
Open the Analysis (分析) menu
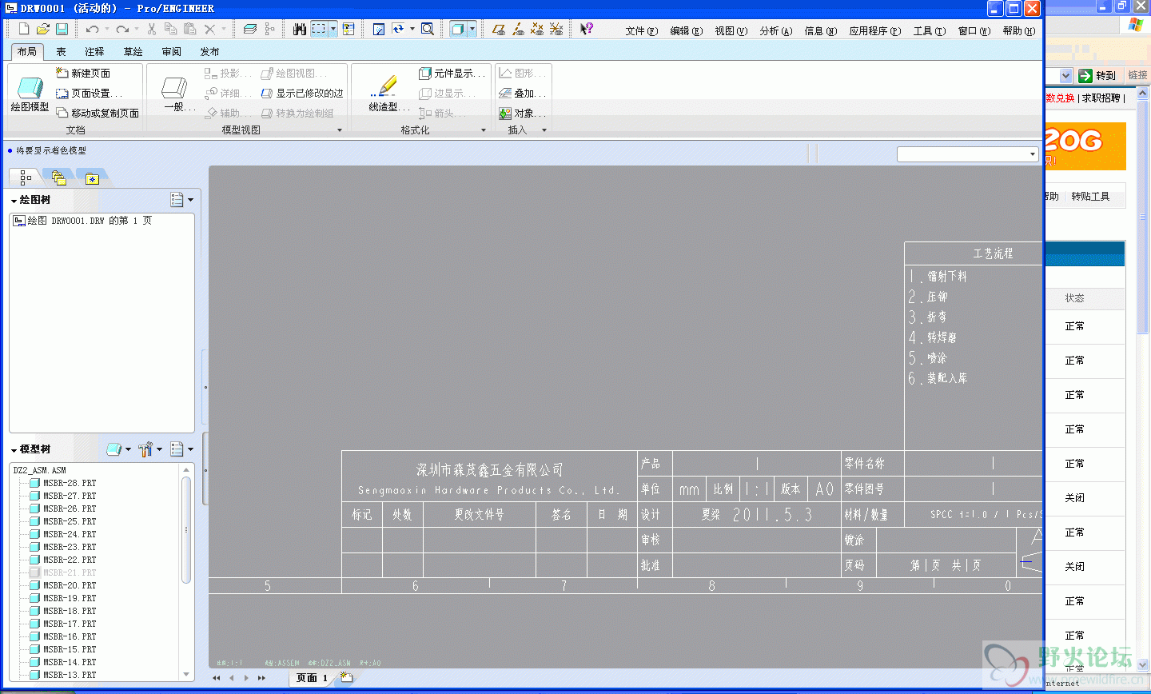[776, 30]
